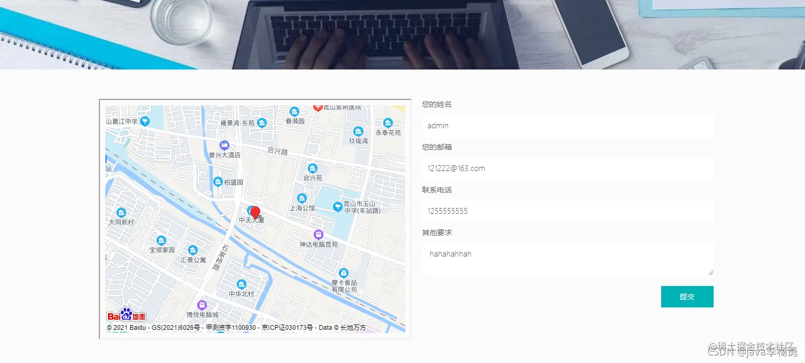805x363 pixels.
Task: Click the hotel marker for 誉兴大酒店
Action: [225, 144]
